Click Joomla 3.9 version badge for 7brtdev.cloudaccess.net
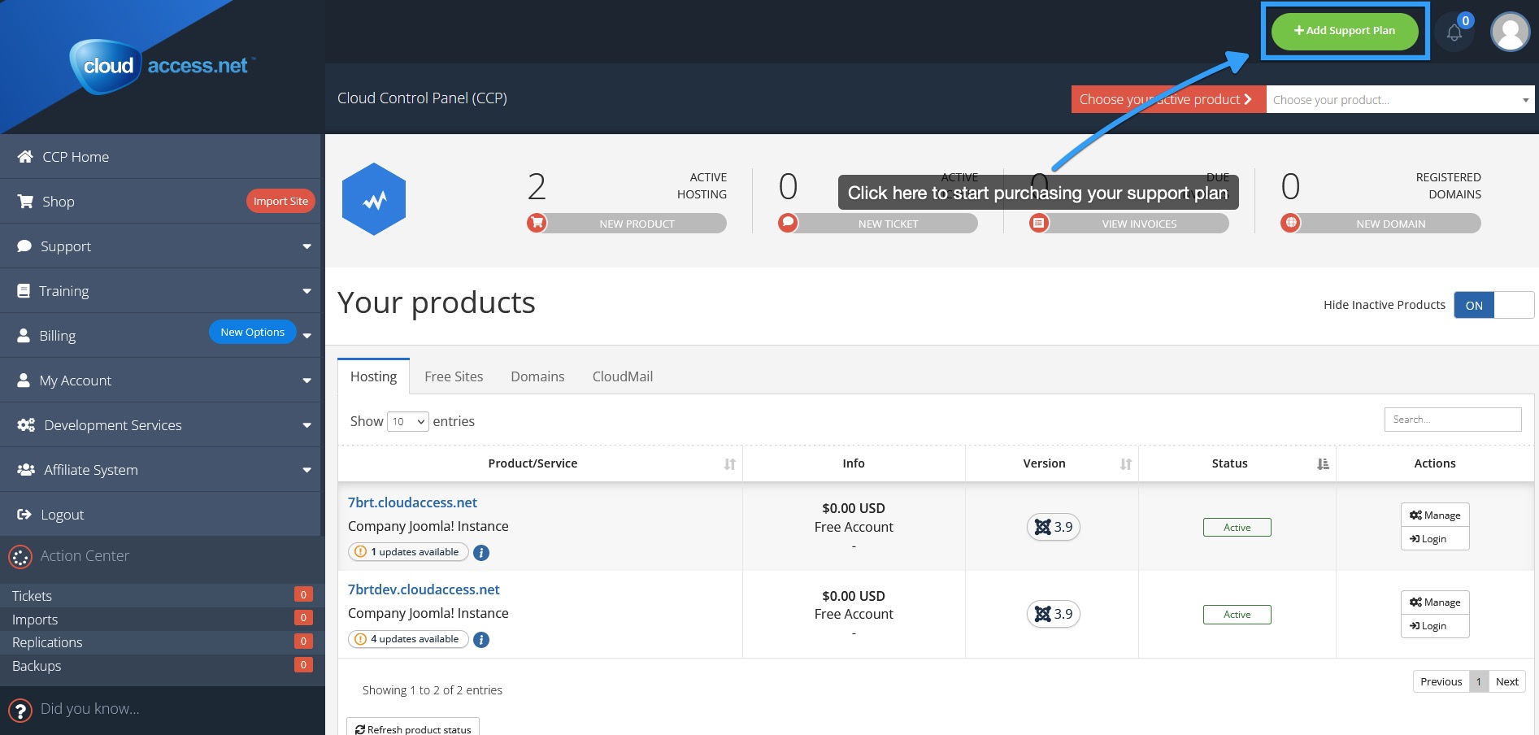The width and height of the screenshot is (1539, 735). [x=1054, y=614]
